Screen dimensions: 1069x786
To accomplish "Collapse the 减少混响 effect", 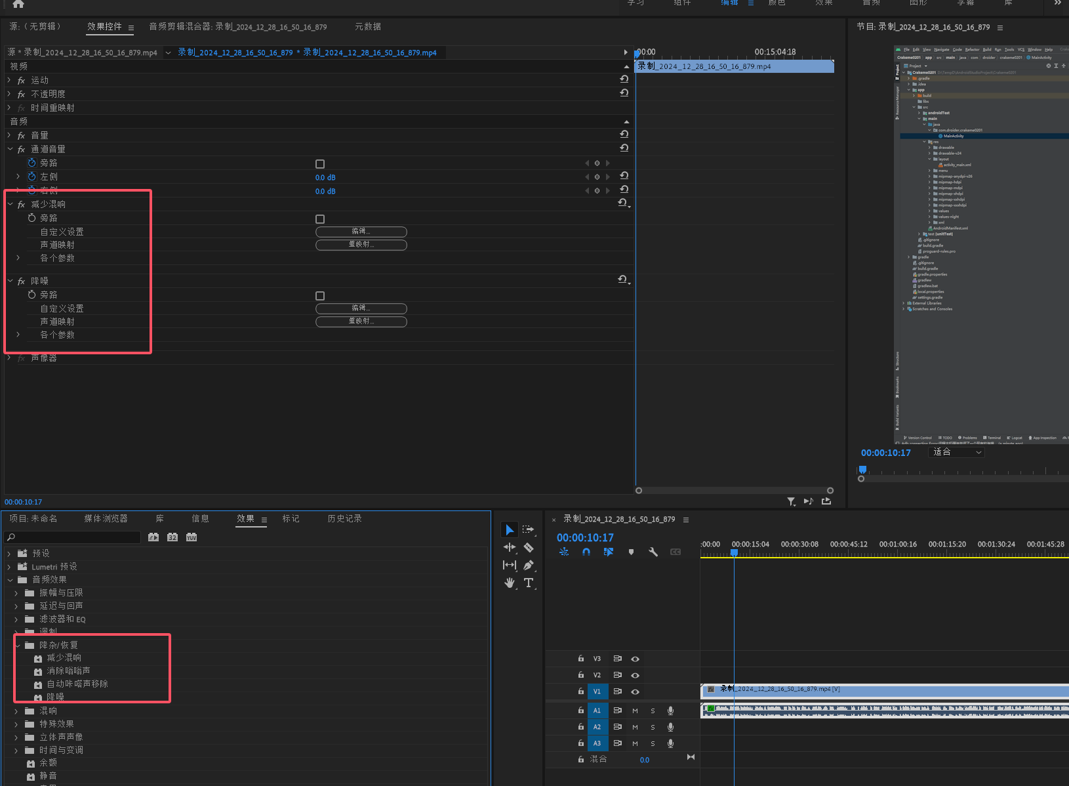I will (10, 204).
